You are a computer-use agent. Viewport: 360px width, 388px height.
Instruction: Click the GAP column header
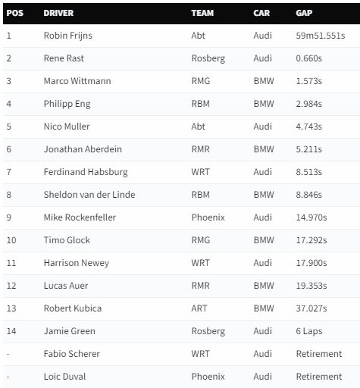tap(304, 13)
